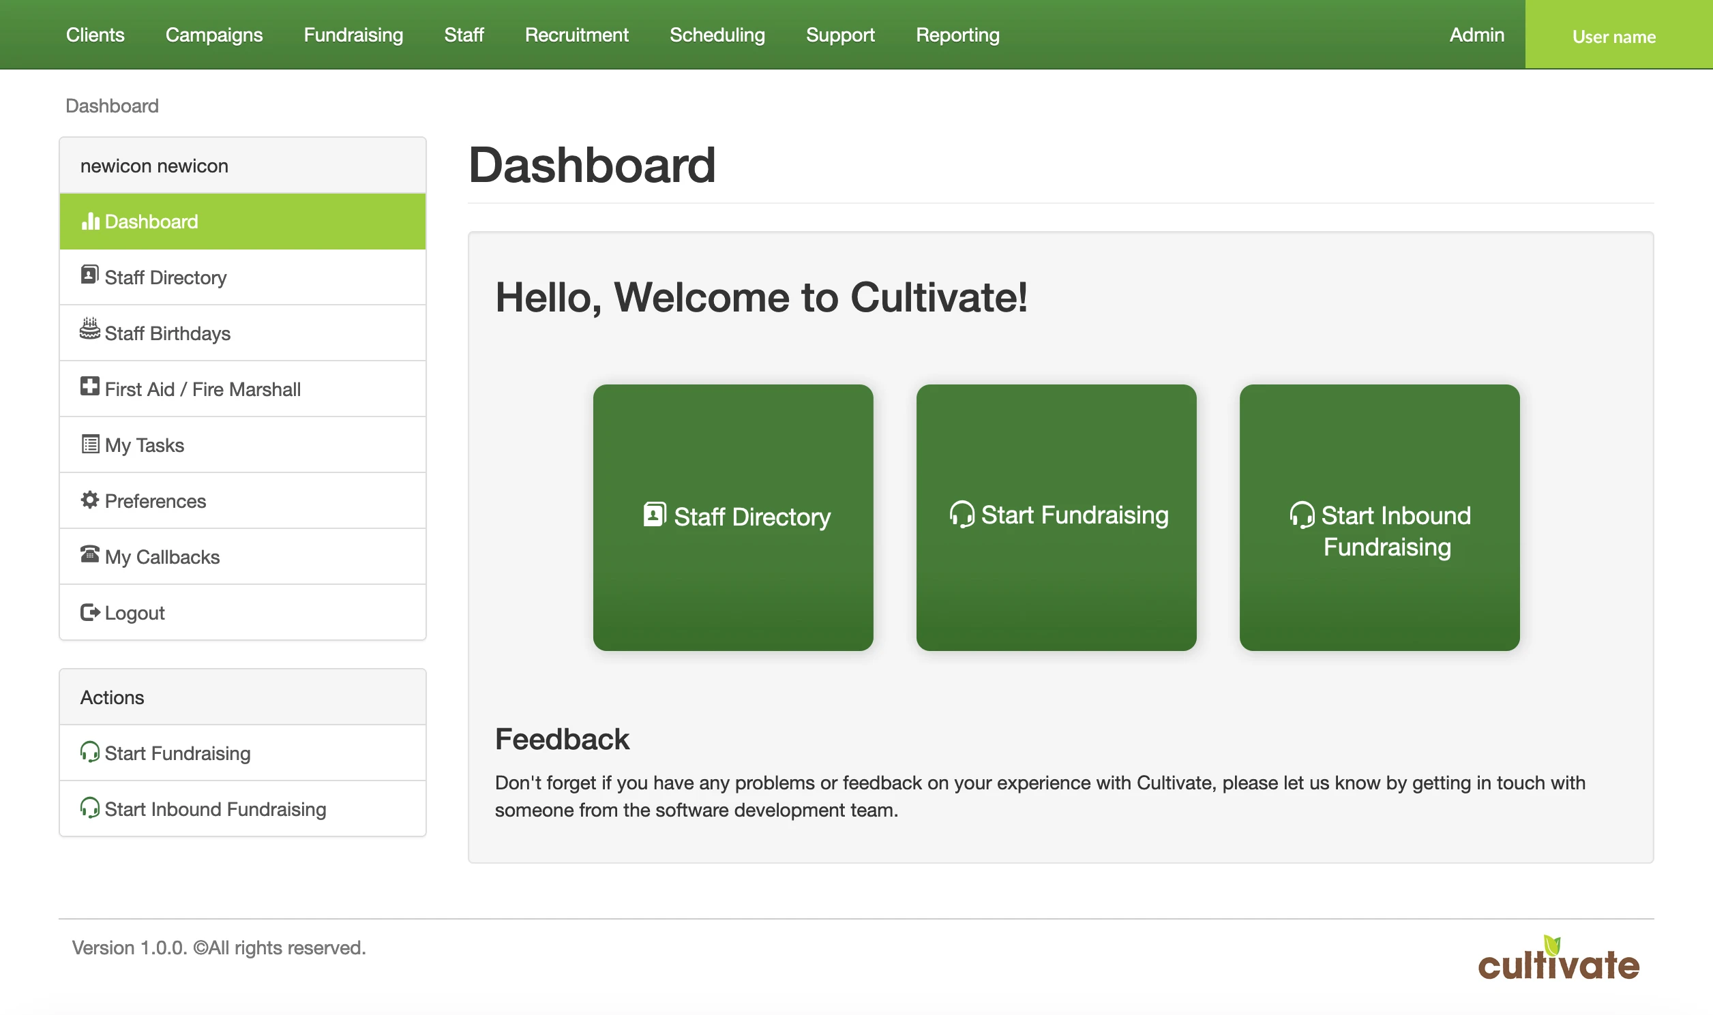Open the Support menu
The height and width of the screenshot is (1015, 1713).
pos(841,35)
